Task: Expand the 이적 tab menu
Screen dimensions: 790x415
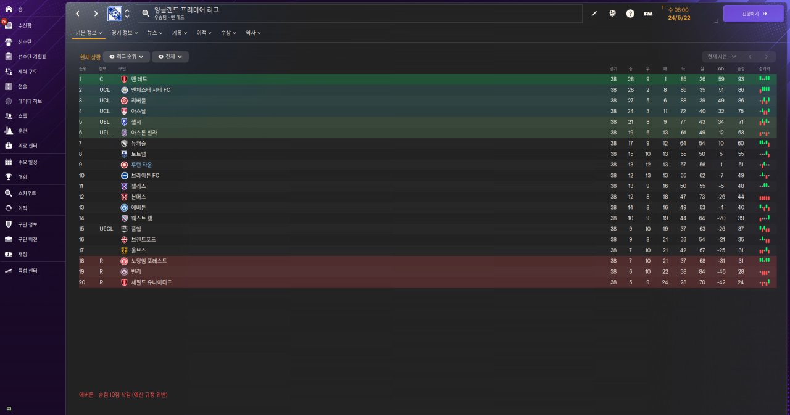Action: pyautogui.click(x=204, y=33)
